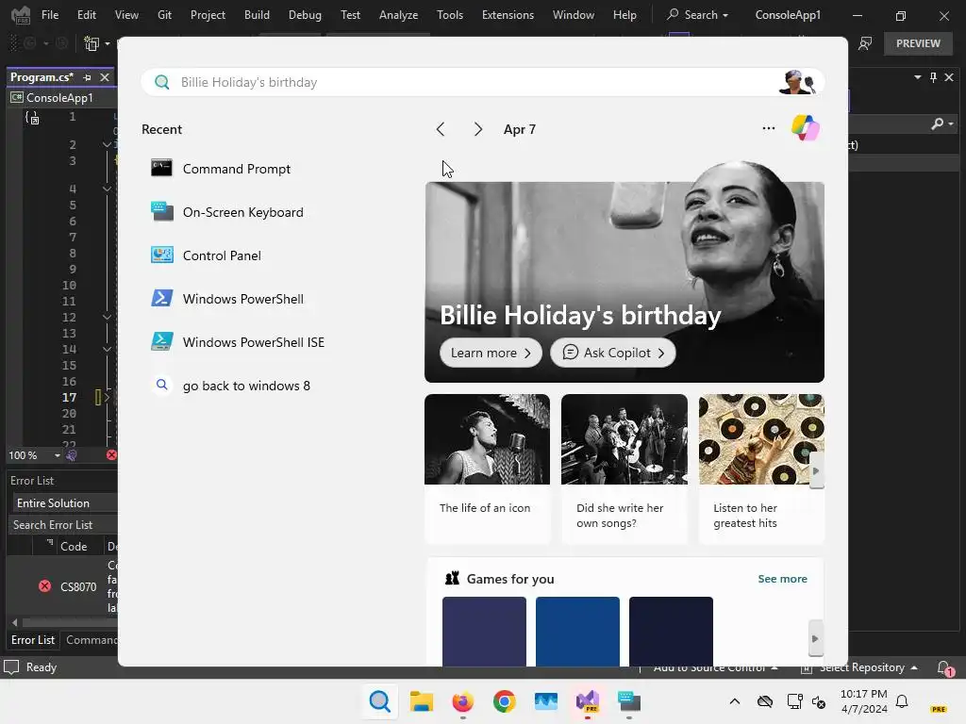Open the three-dot options menu in search panel
Viewport: 966px width, 724px height.
pyautogui.click(x=768, y=128)
